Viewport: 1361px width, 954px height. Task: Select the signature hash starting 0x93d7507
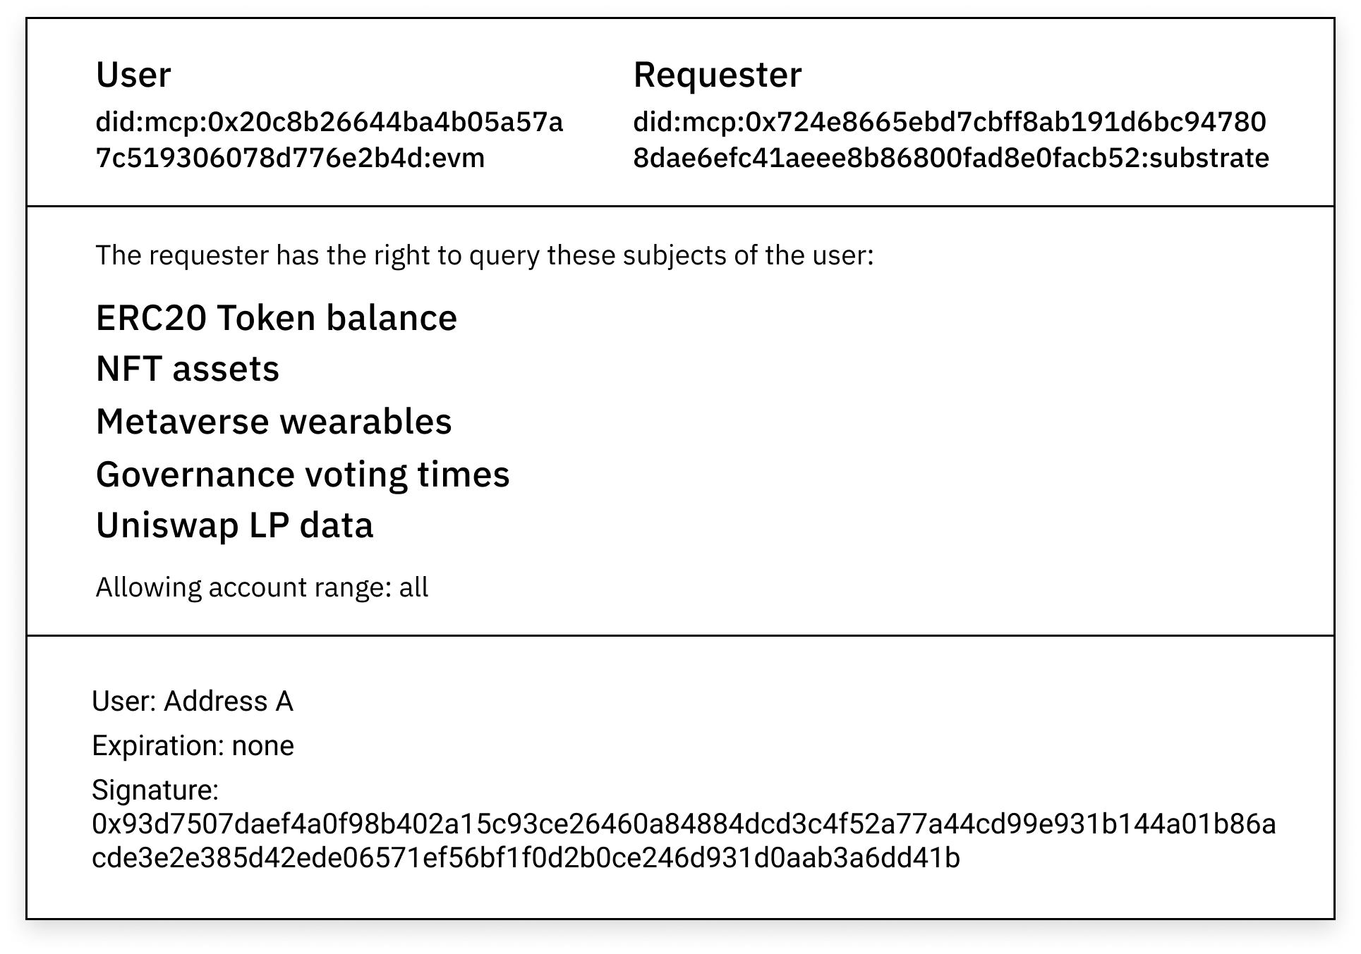[x=684, y=841]
